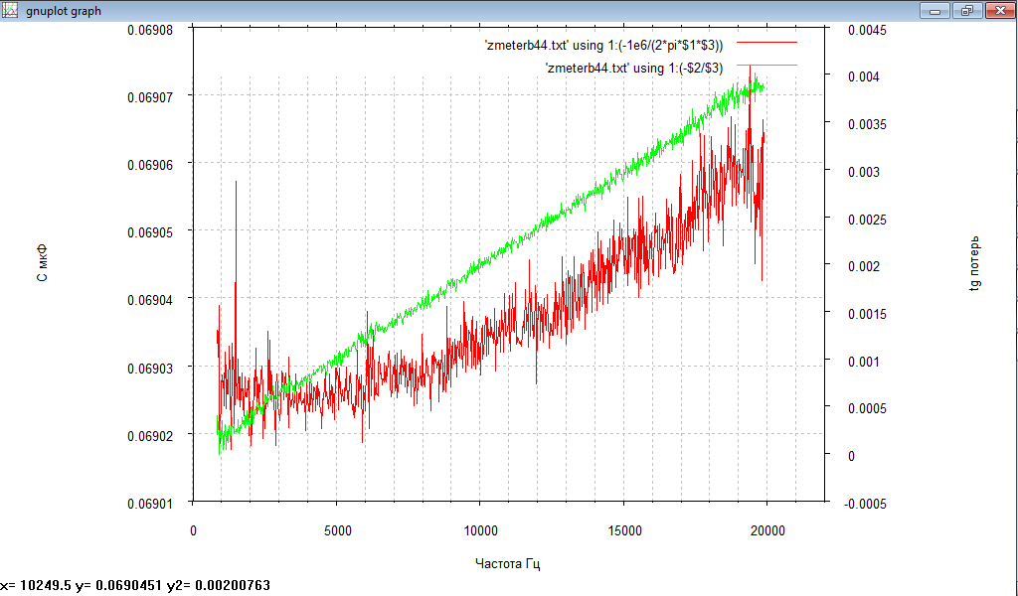
Task: Click the 'C мкФ' left axis label
Action: (42, 264)
